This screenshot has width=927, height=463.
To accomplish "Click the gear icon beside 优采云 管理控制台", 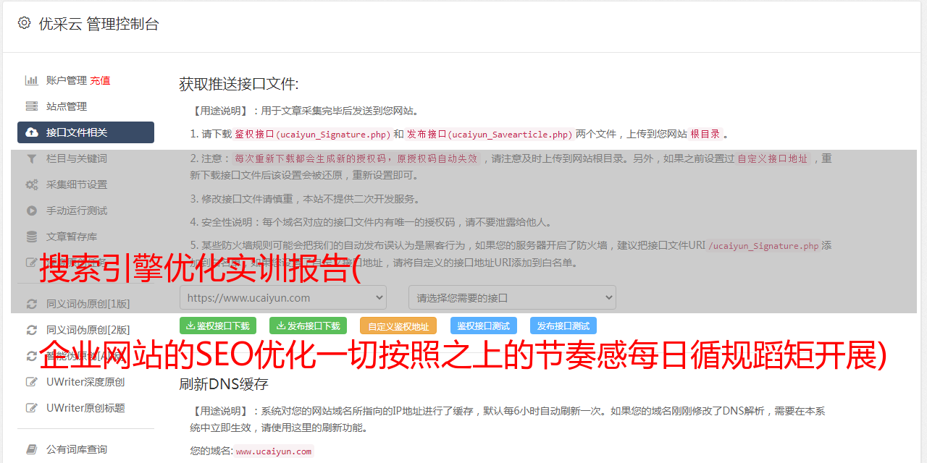I will point(24,23).
